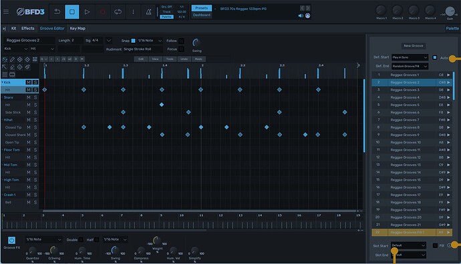
Task: Open the Snap 1/16 Note dropdown
Action: (150, 41)
